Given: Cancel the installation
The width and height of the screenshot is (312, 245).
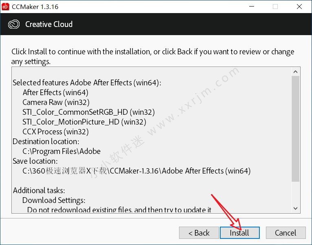Looking at the screenshot, I should click(286, 233).
